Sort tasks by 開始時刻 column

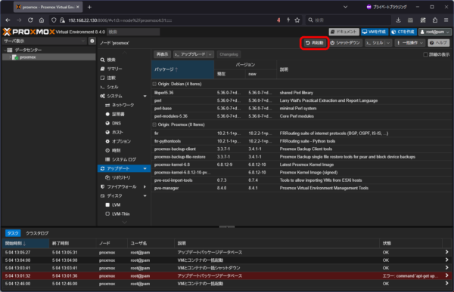pos(26,244)
